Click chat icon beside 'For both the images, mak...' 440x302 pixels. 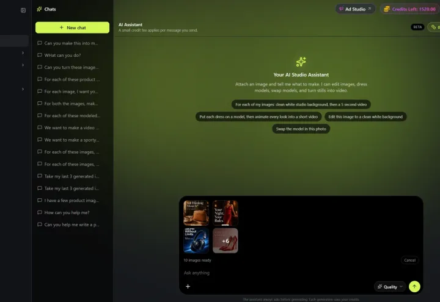40,103
